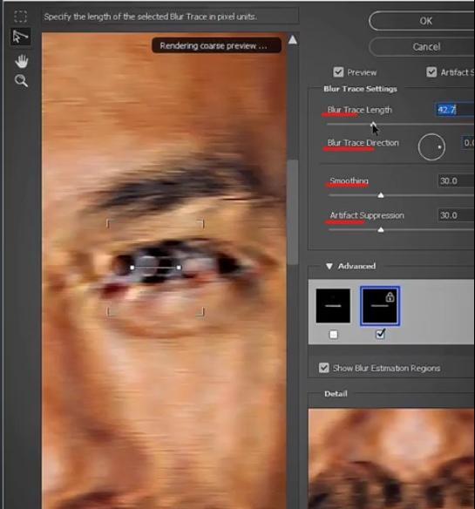475x509 pixels.
Task: Select the Blur Direction tool
Action: coord(20,37)
